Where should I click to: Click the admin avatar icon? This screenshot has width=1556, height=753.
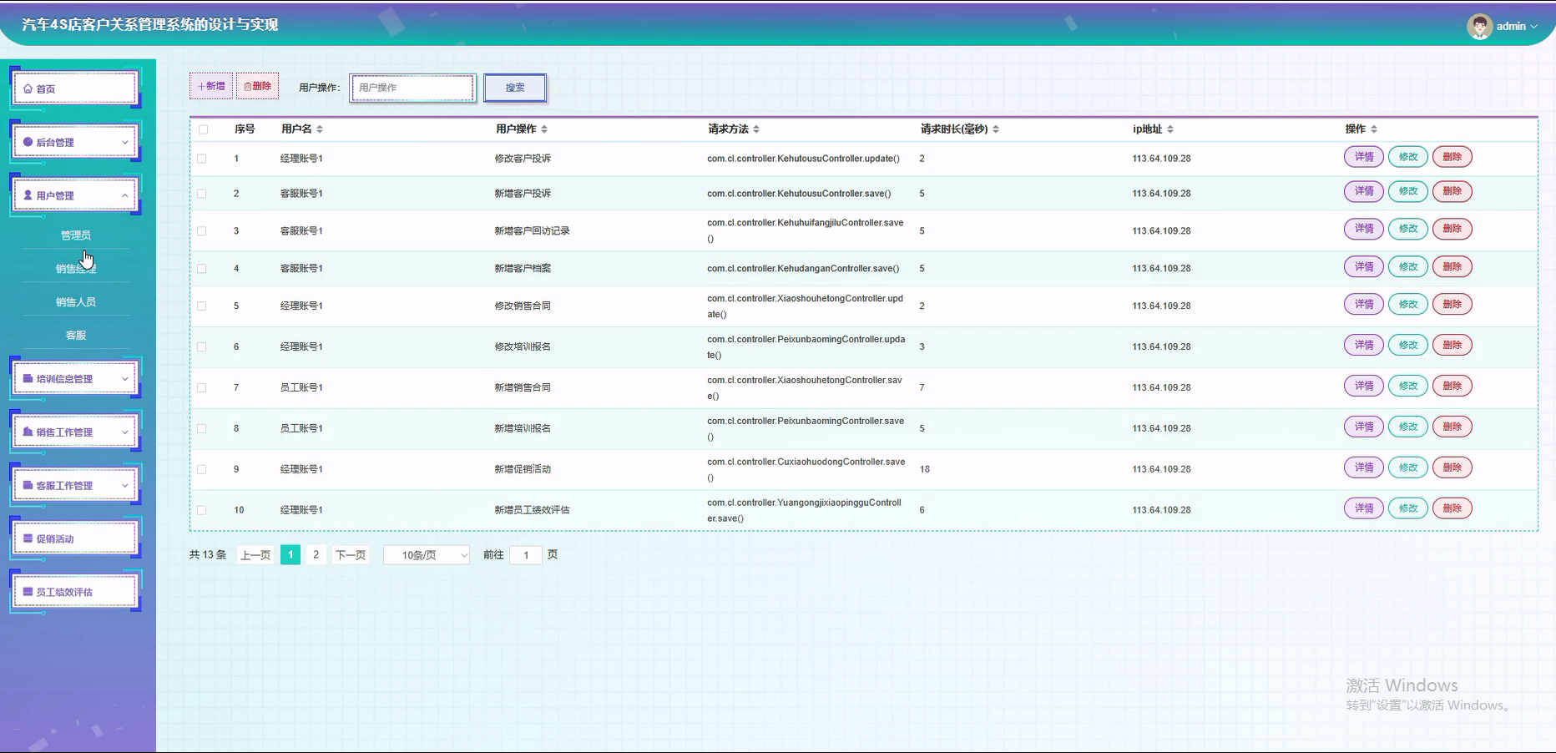click(1479, 27)
